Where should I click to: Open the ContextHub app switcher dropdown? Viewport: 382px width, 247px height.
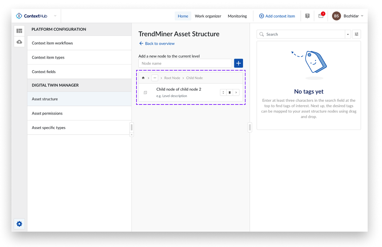55,16
